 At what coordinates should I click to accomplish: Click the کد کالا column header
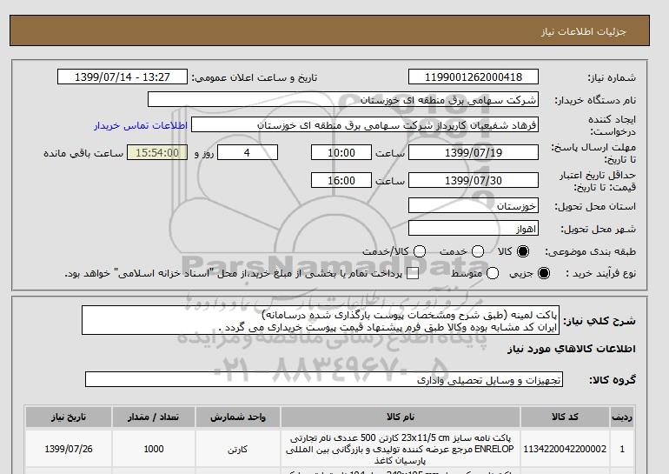tap(565, 417)
